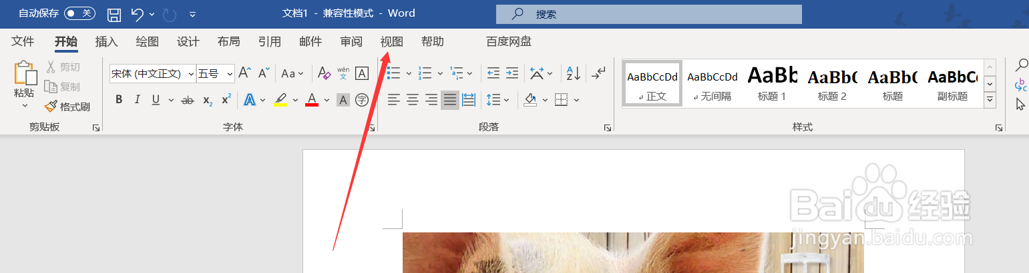Expand the 粘贴 options arrow
This screenshot has width=1029, height=273.
(x=25, y=105)
